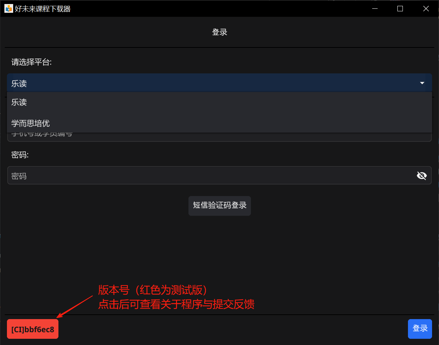Maximize the 好未来课程下载器 window

(400, 8)
